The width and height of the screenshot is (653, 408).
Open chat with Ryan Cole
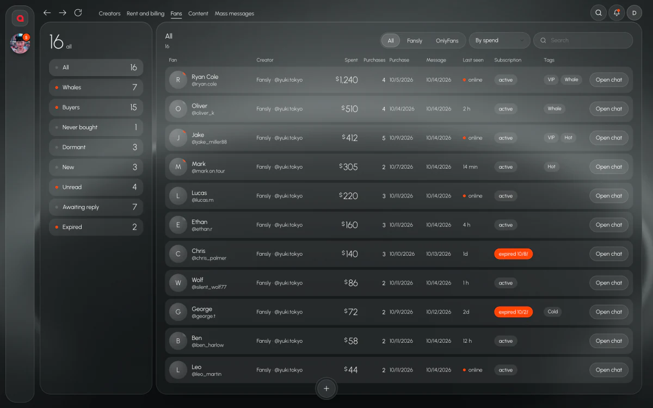(x=609, y=80)
